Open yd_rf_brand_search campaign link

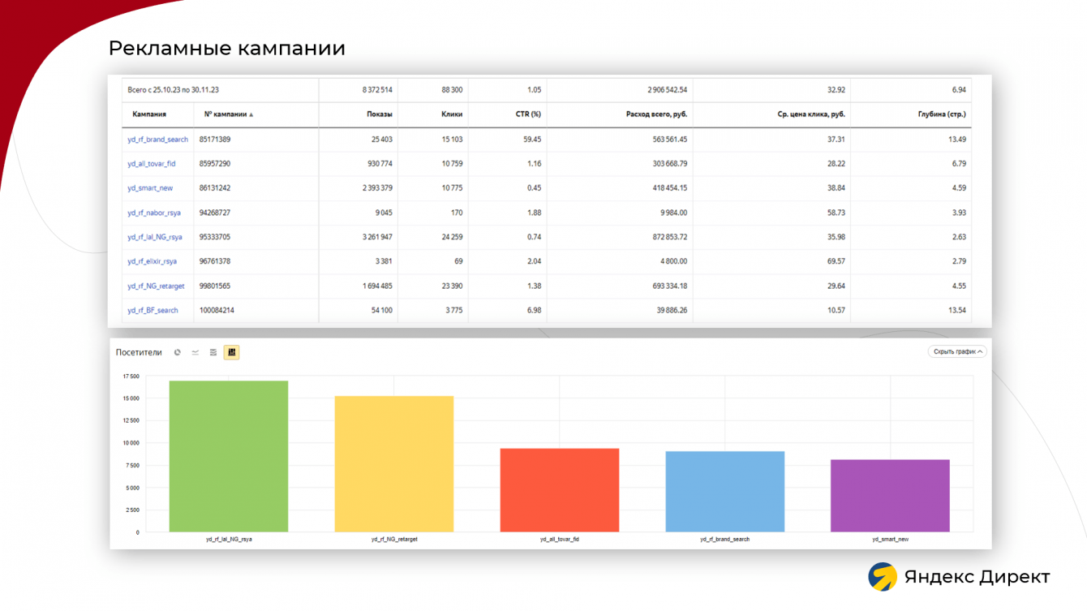(x=157, y=140)
